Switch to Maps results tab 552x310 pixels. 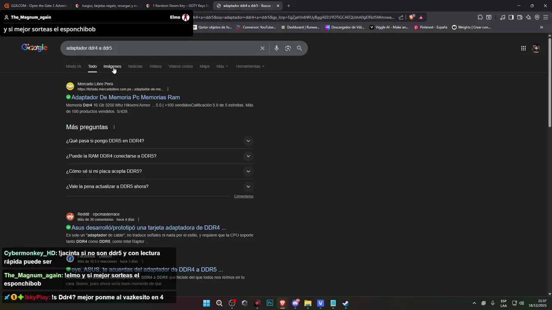click(x=204, y=66)
